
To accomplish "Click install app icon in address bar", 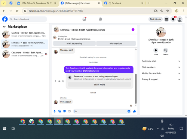I will (156, 11).
